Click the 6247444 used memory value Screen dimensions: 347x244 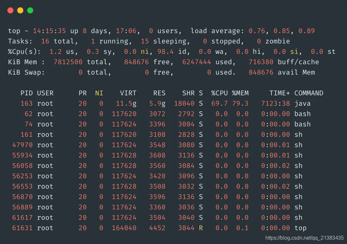click(x=197, y=62)
